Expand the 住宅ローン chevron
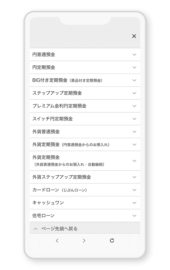The height and width of the screenshot is (270, 170). [x=134, y=216]
